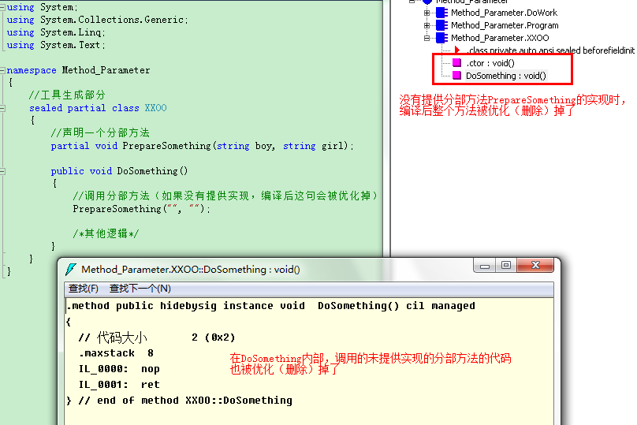Select the Method_Parameter.Program tree item
Screen dimensions: 637x425
505,25
